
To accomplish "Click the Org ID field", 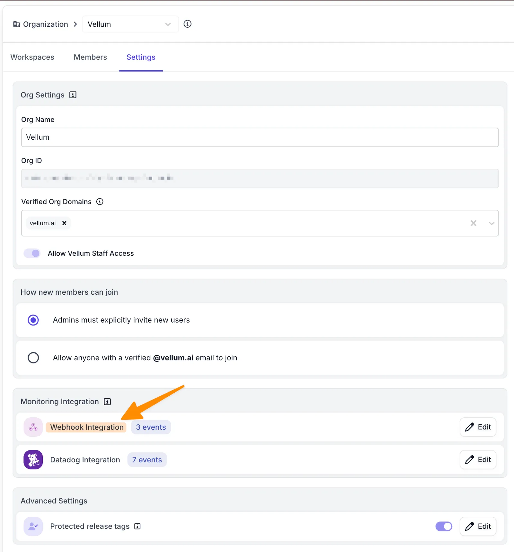I will (260, 178).
